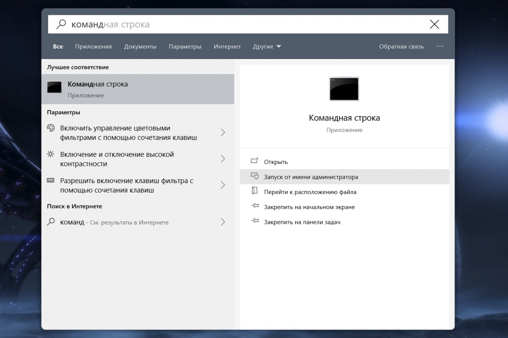The image size is (508, 338).
Task: Clear the search box with the X button
Action: 434,24
